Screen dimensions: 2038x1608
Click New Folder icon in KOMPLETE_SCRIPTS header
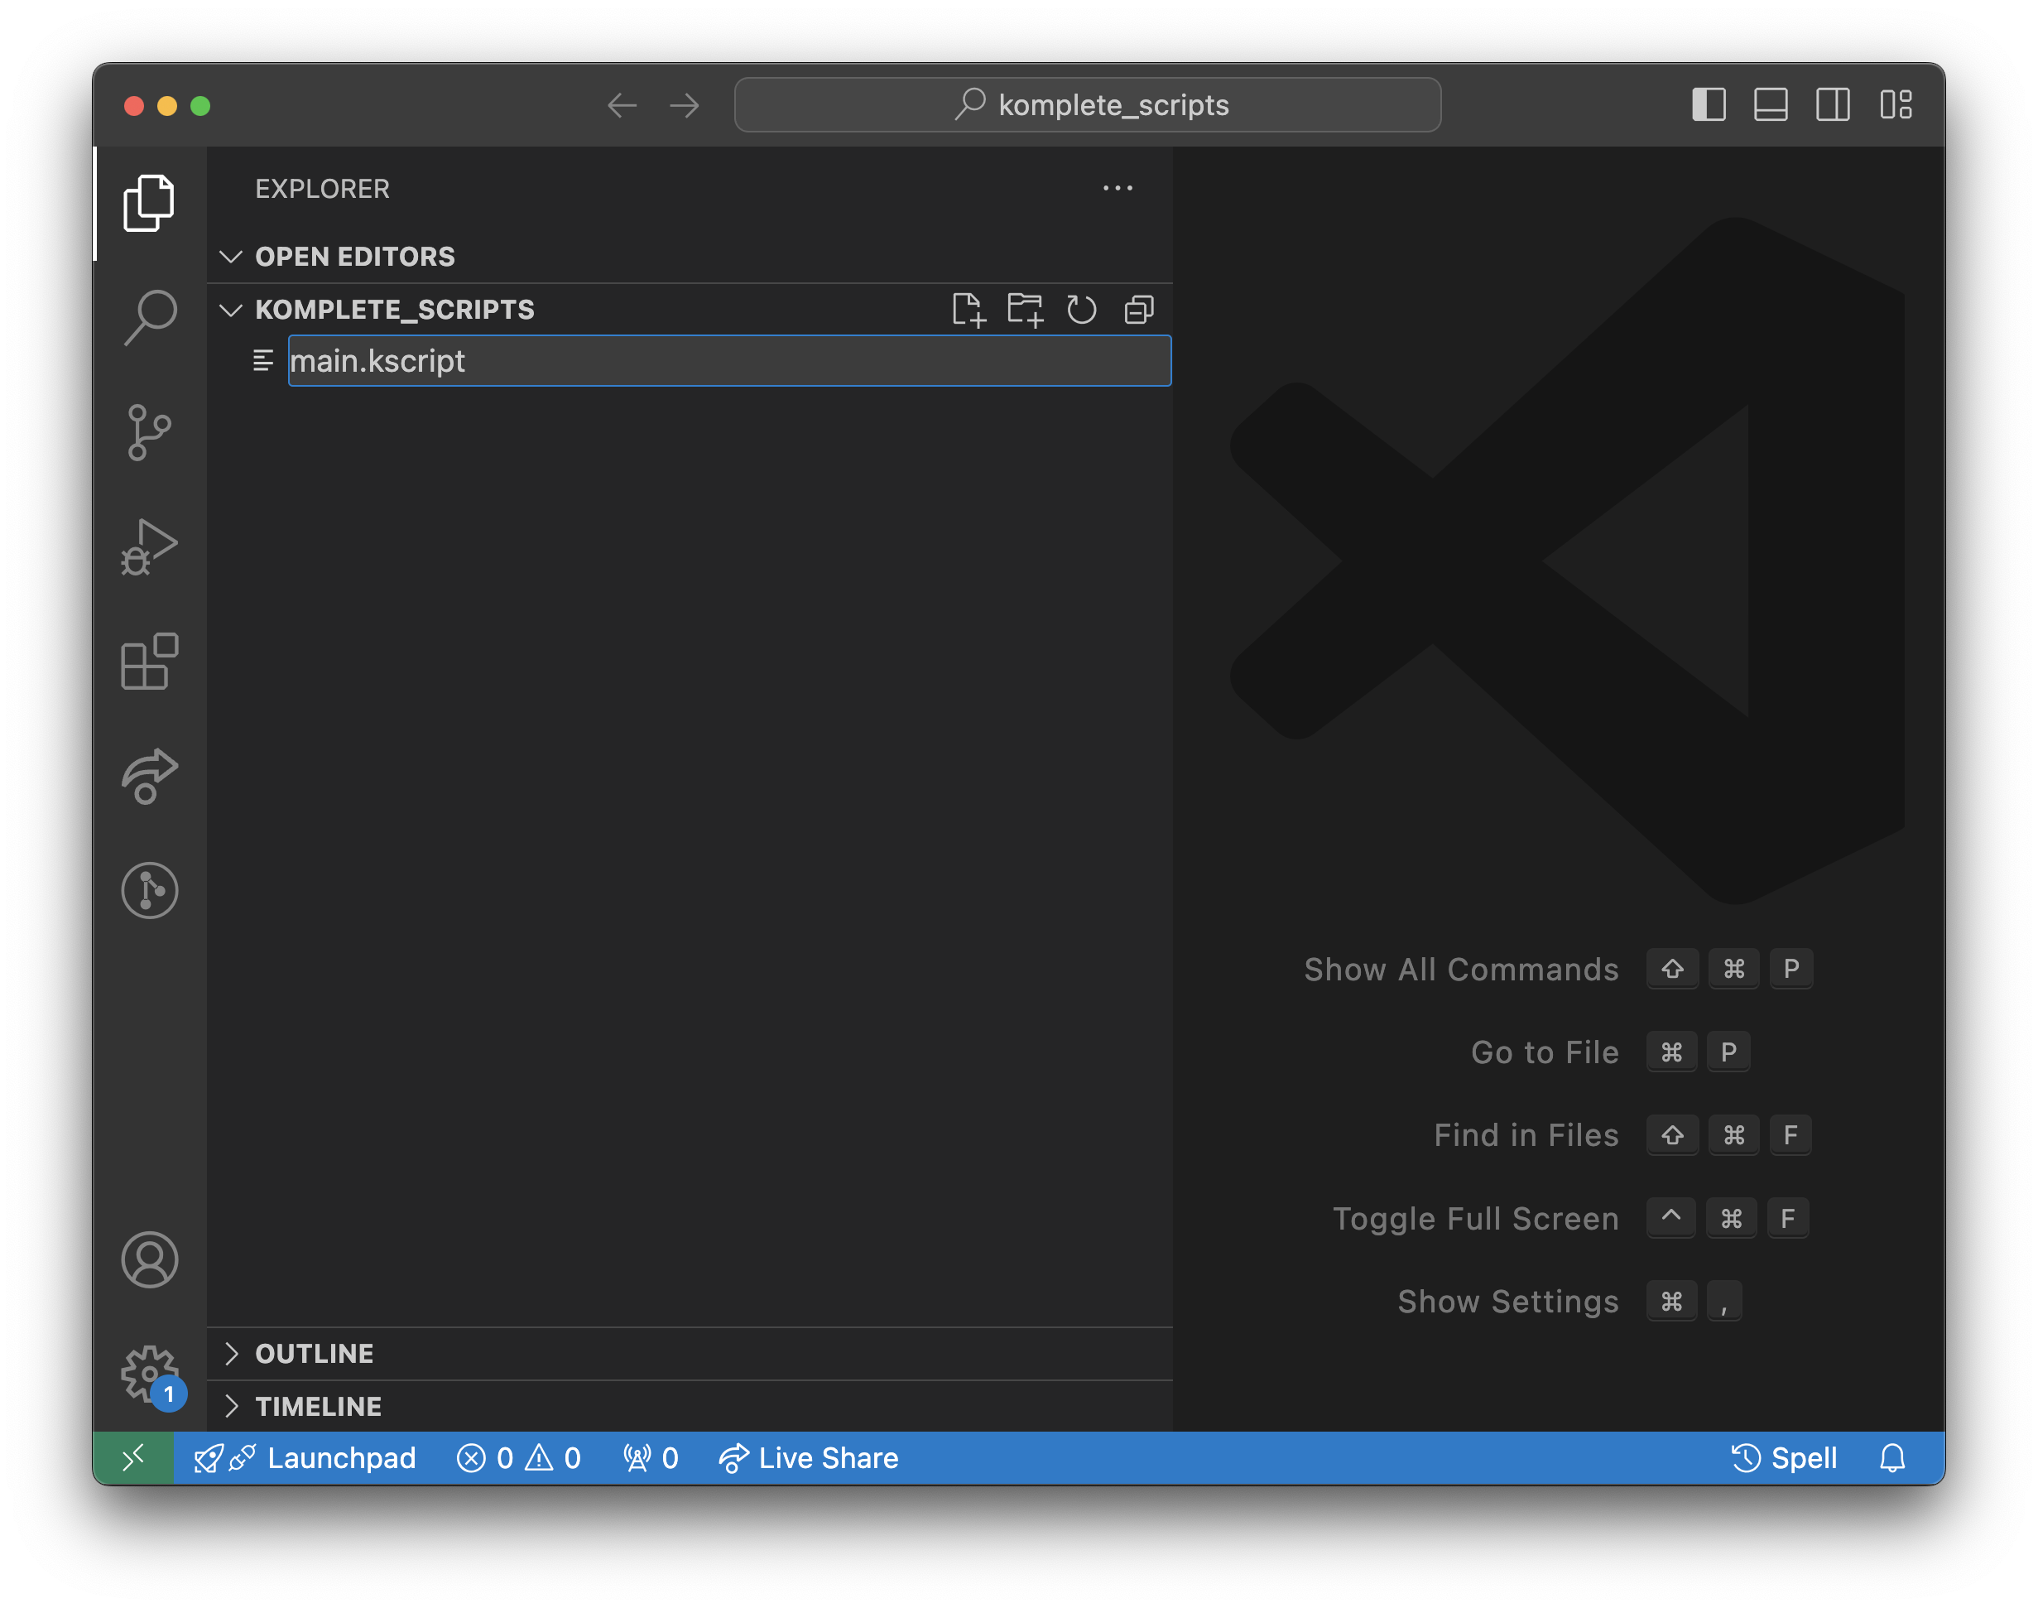click(1025, 310)
